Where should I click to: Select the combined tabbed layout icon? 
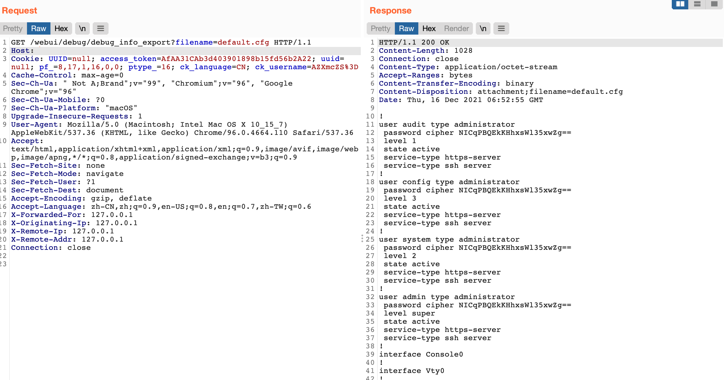tap(714, 4)
